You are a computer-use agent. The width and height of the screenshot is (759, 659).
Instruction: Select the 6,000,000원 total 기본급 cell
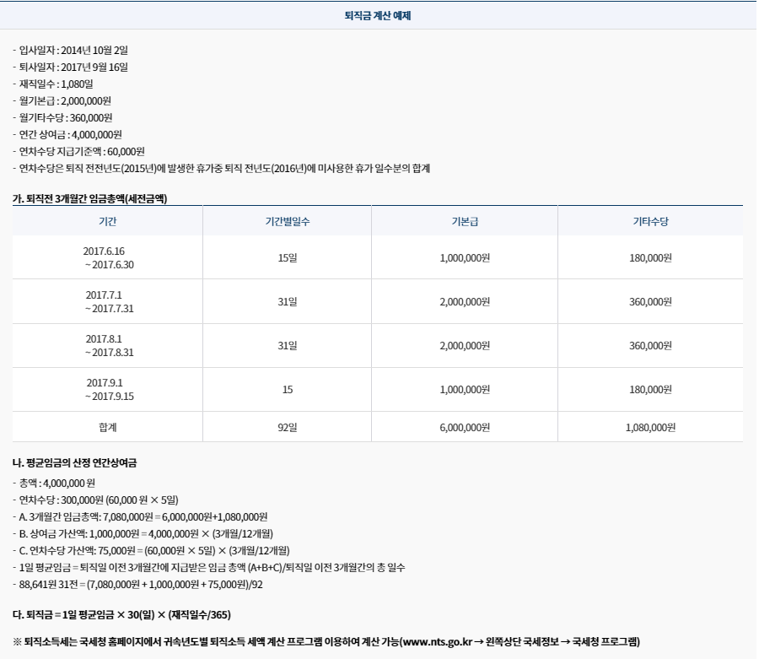pyautogui.click(x=465, y=429)
